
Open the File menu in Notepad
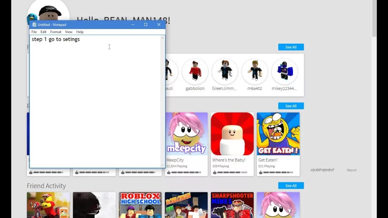pyautogui.click(x=34, y=32)
